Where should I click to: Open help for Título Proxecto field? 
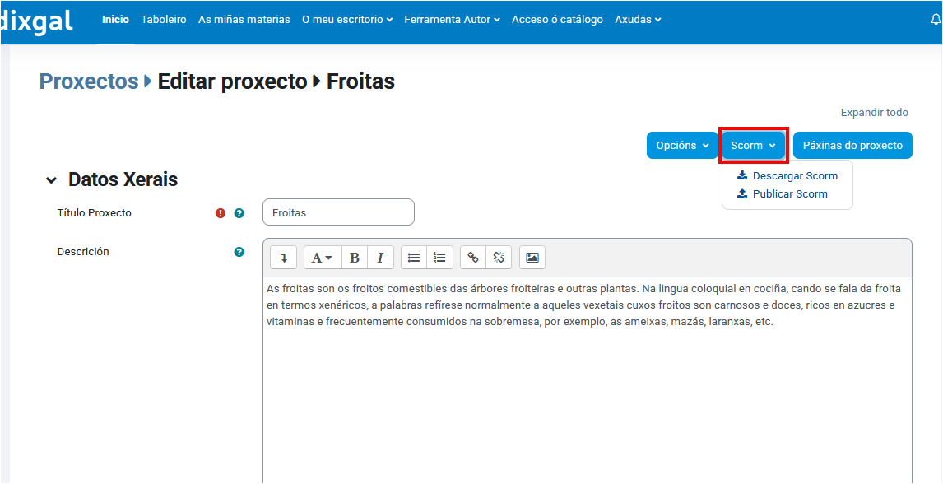[x=239, y=213]
